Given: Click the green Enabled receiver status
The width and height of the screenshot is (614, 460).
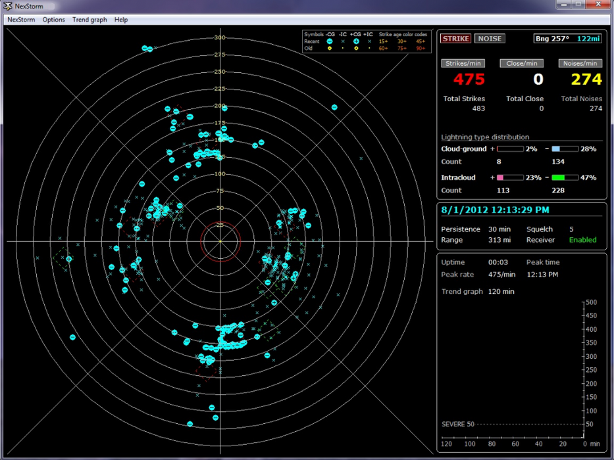Looking at the screenshot, I should coord(582,240).
